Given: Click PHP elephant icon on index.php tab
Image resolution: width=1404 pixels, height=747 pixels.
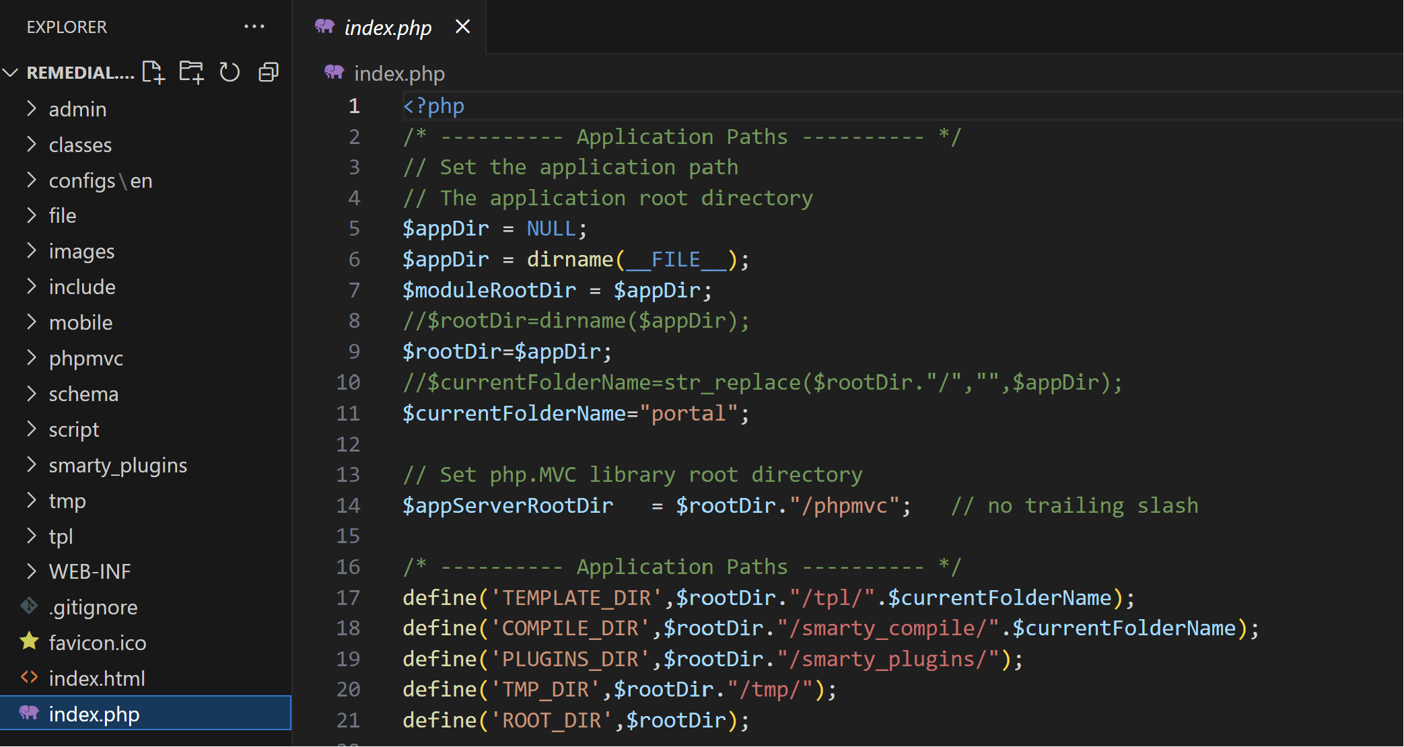Looking at the screenshot, I should point(325,26).
